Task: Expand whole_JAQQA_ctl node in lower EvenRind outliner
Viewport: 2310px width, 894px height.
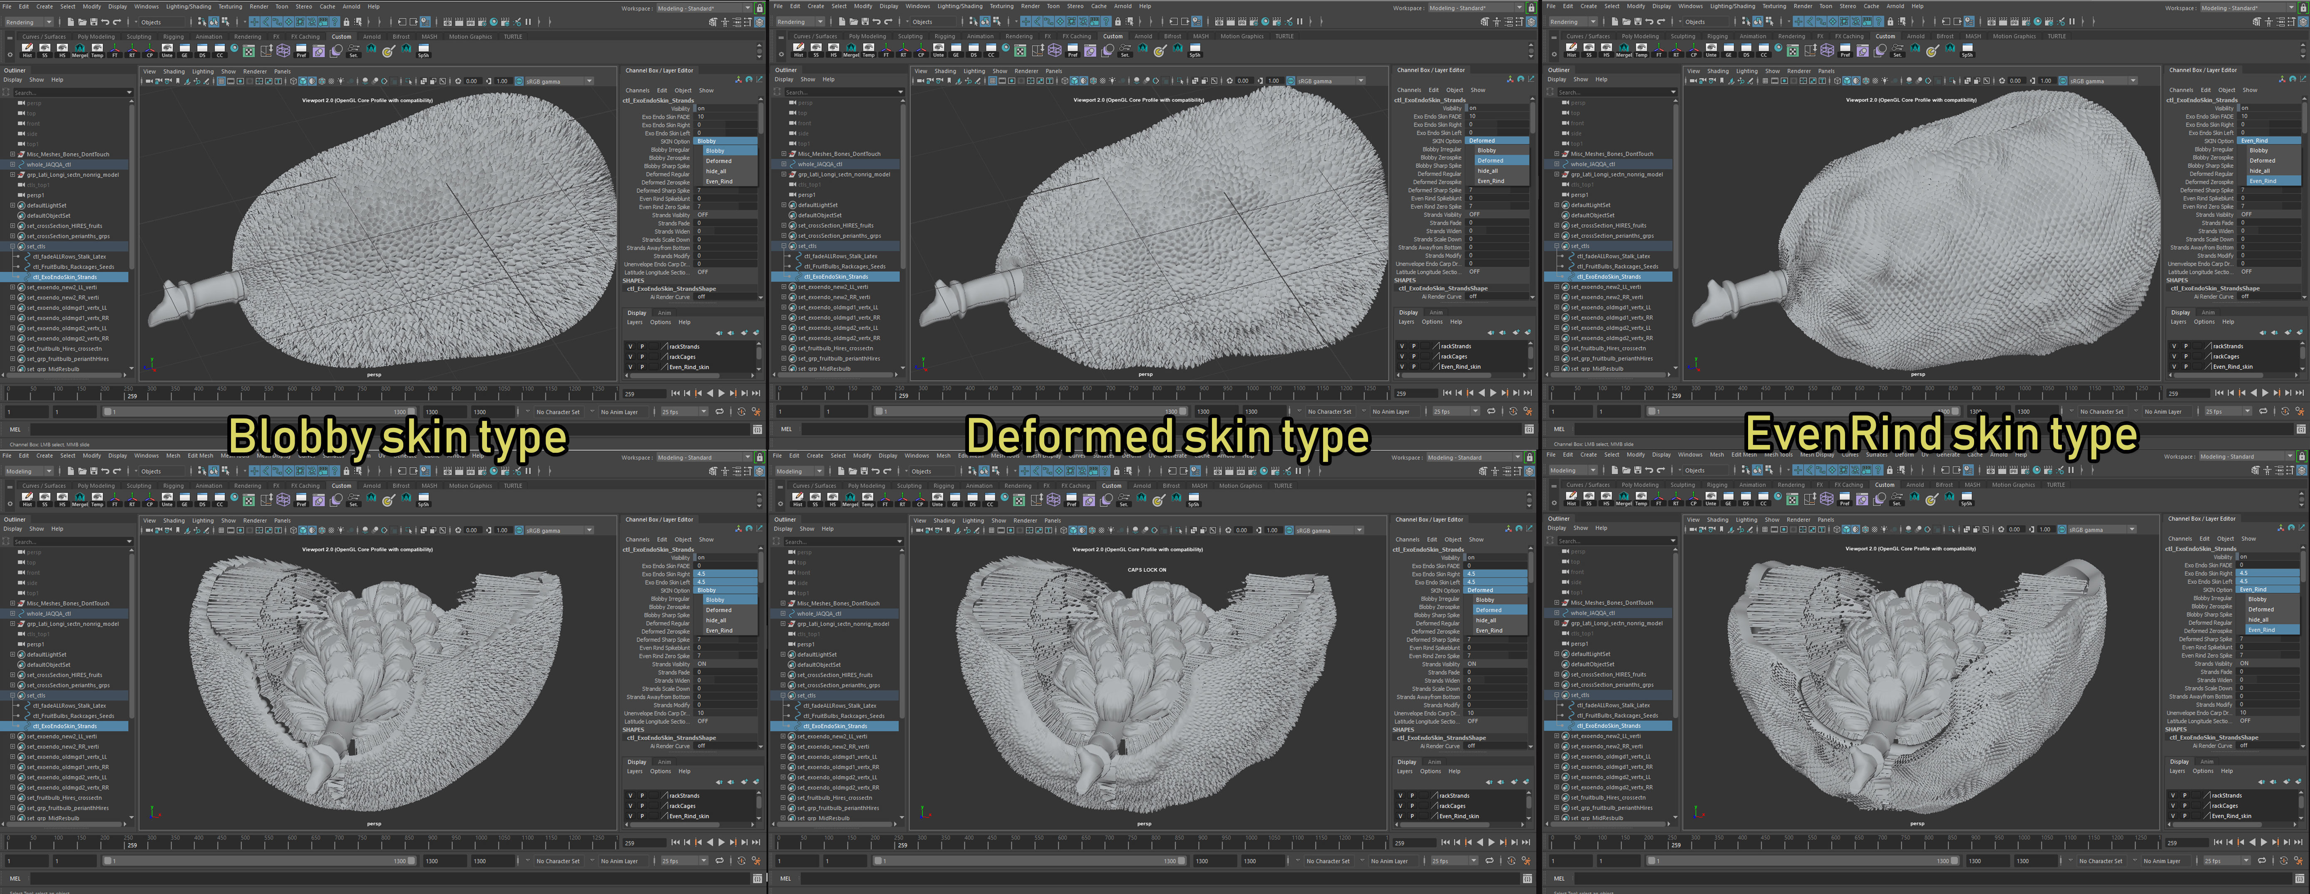Action: (x=1557, y=613)
